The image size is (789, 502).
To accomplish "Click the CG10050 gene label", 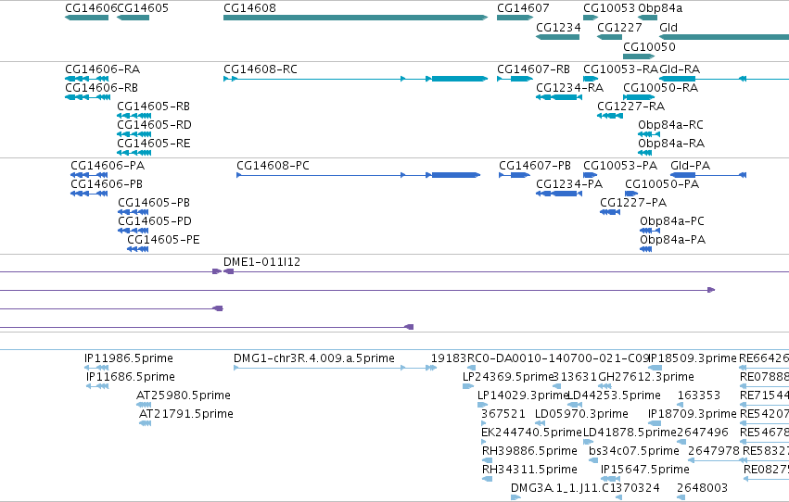I will pos(649,46).
